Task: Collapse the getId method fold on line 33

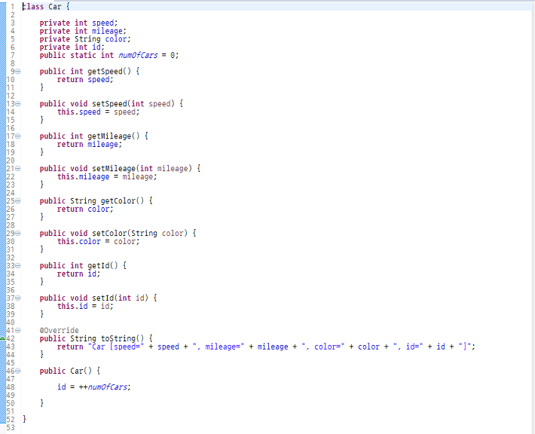Action: pyautogui.click(x=18, y=265)
